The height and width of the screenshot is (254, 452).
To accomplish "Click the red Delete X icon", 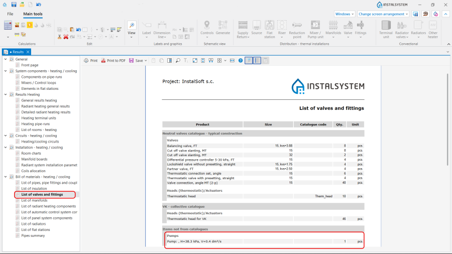I will [66, 37].
